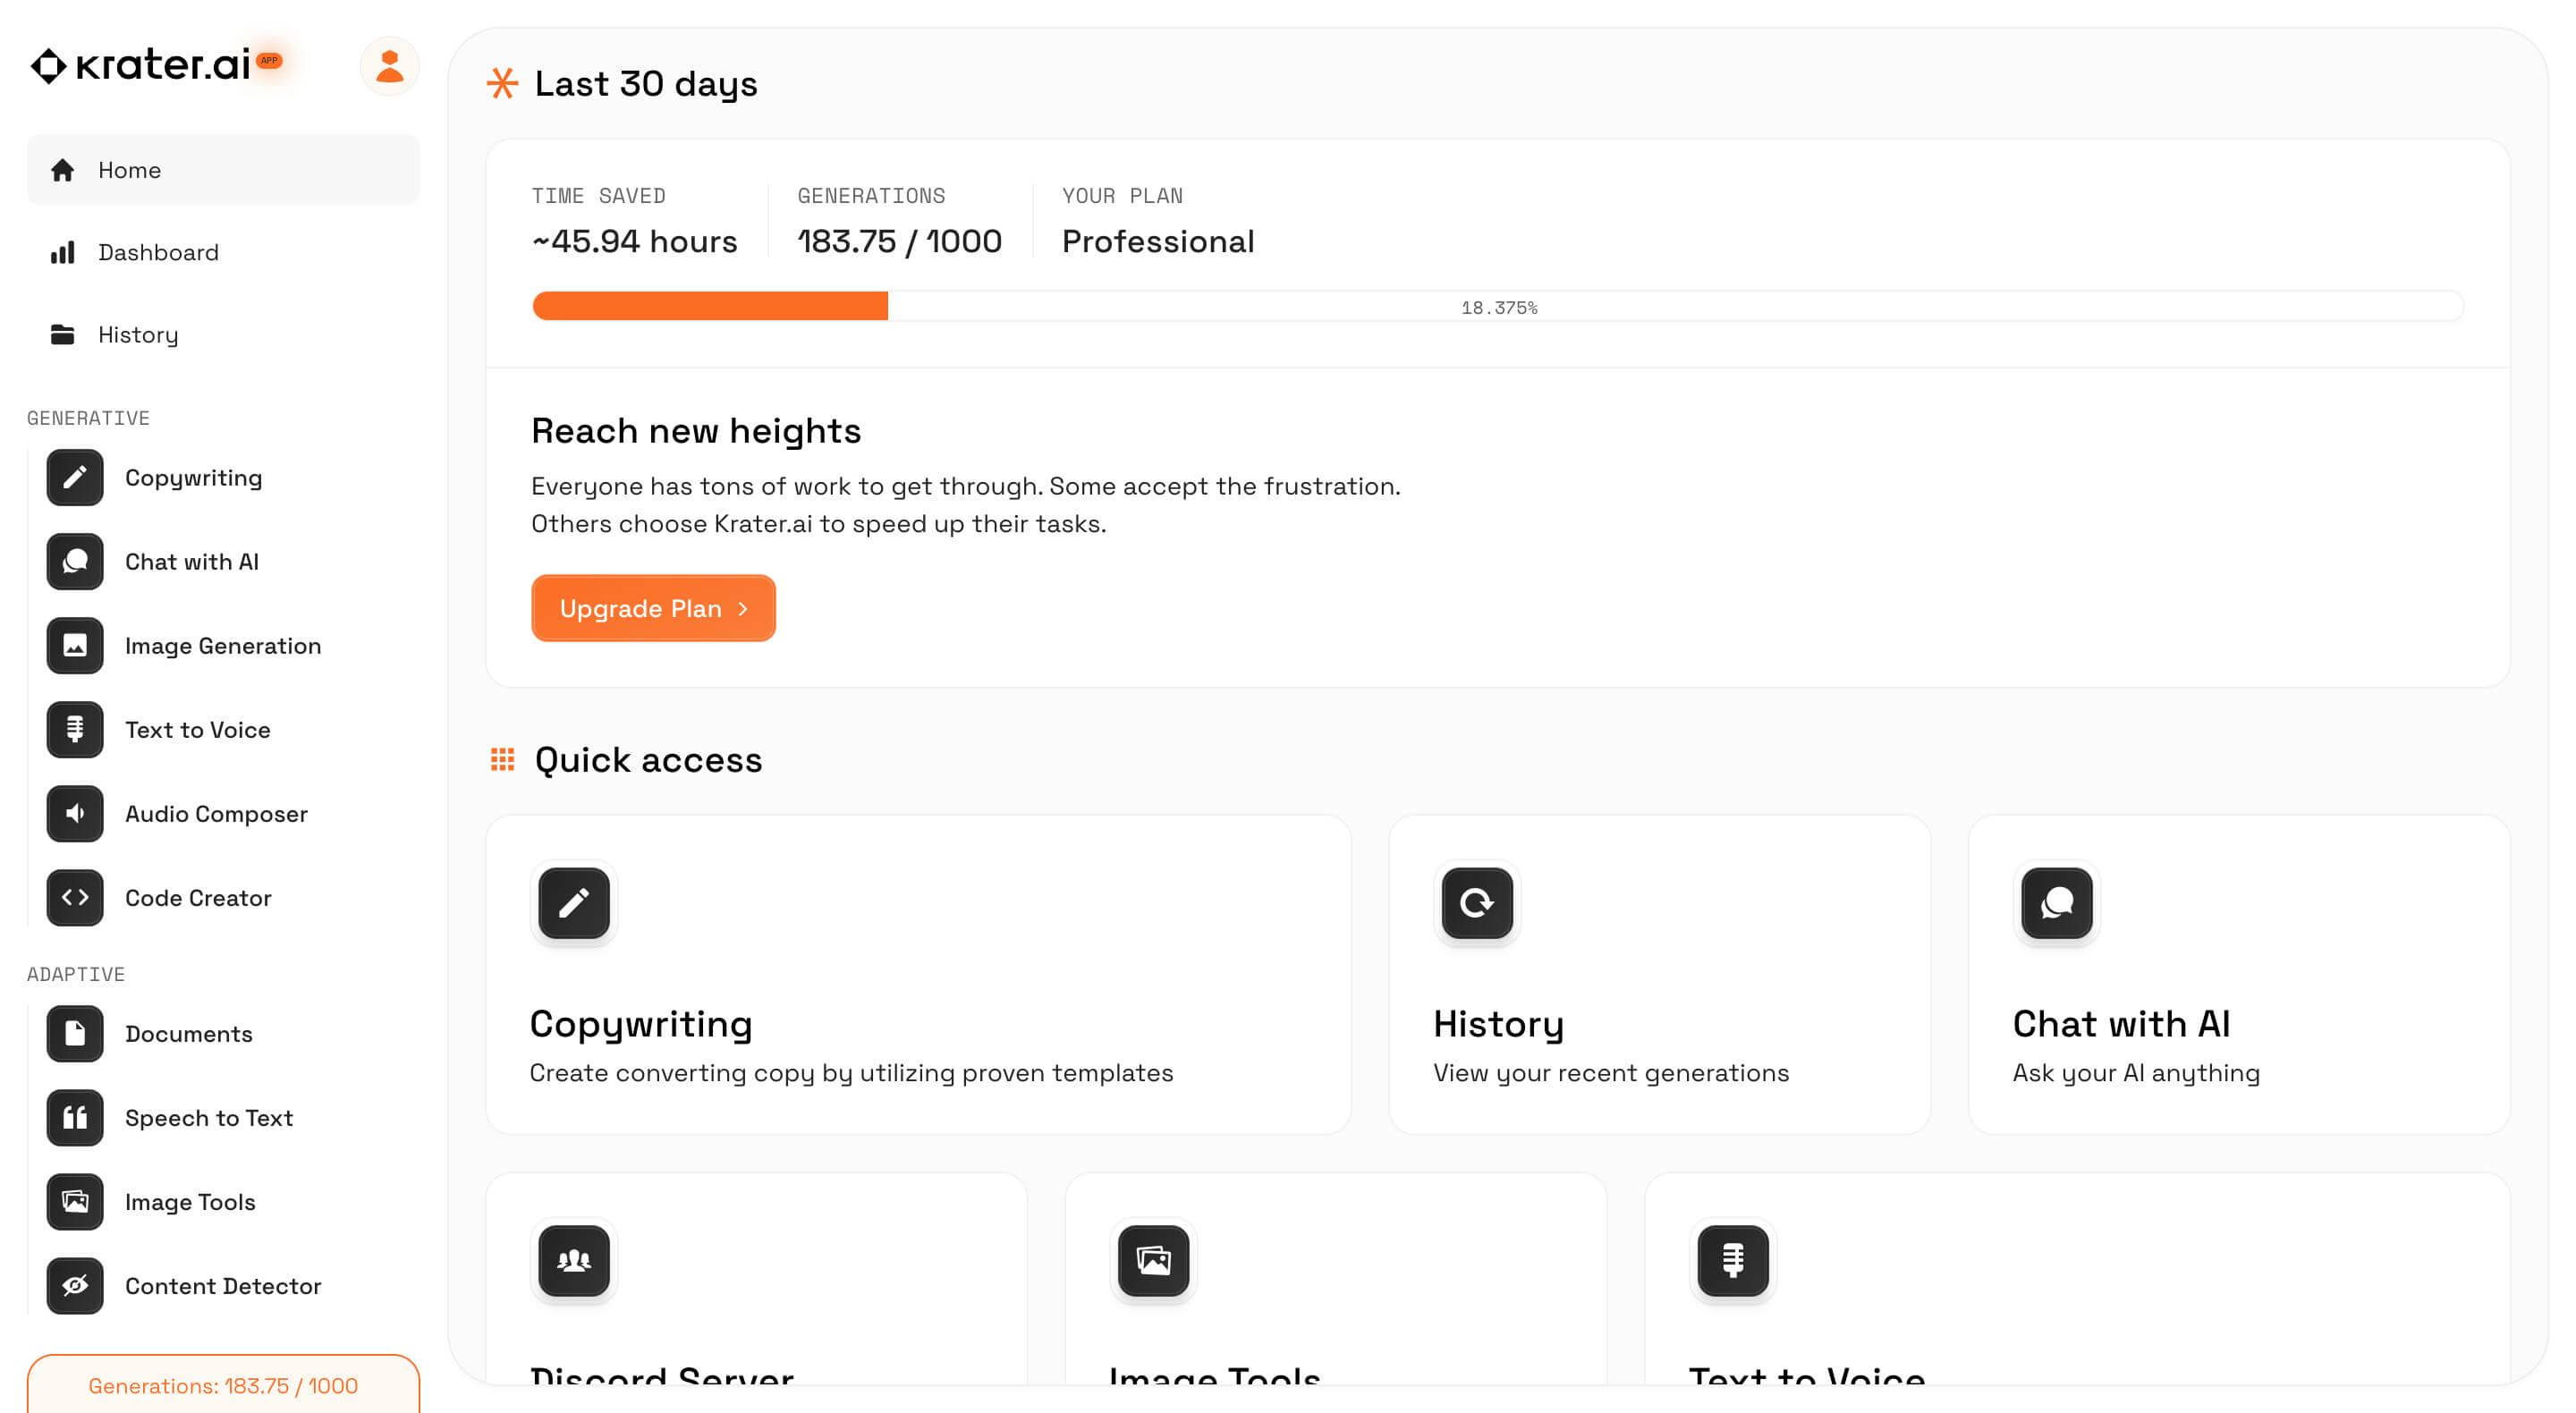Open History in sidebar navigation

[x=137, y=335]
